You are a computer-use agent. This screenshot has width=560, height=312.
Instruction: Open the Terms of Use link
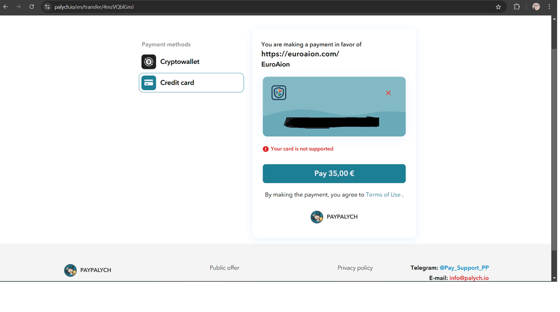tap(383, 195)
